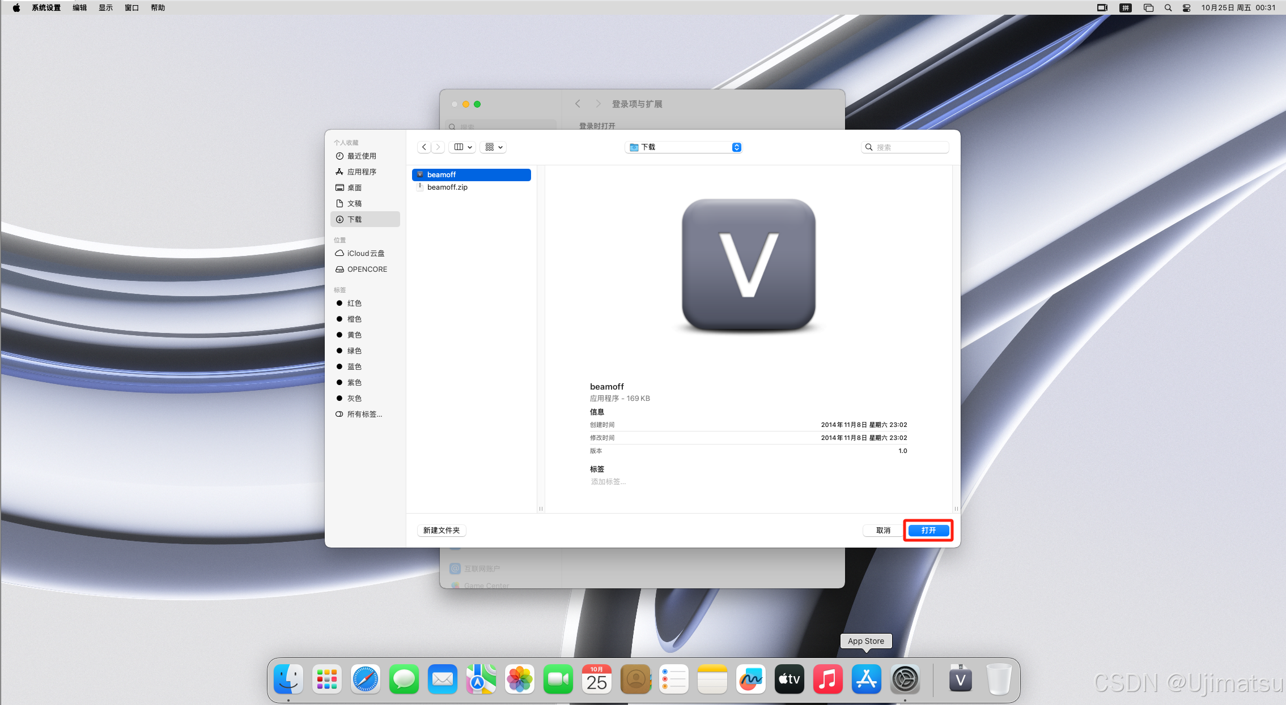
Task: Click 添加标签… field in preview
Action: tap(608, 482)
